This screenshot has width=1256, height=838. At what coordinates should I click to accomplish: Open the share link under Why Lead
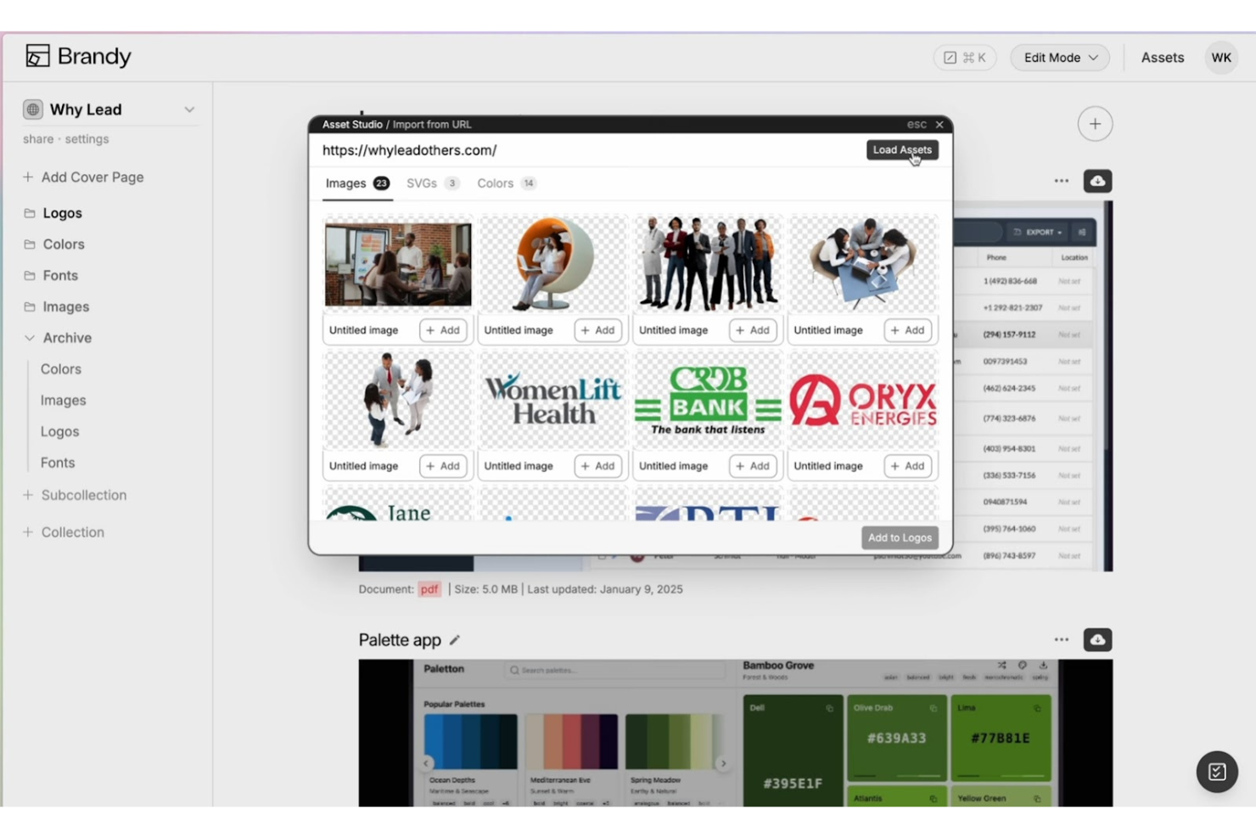click(x=38, y=139)
